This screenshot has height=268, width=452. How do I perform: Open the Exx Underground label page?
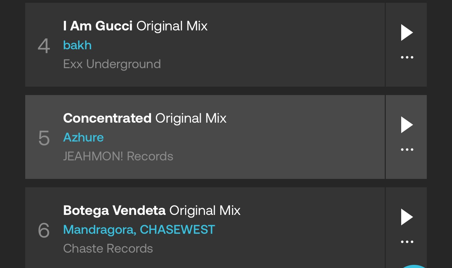tap(112, 64)
